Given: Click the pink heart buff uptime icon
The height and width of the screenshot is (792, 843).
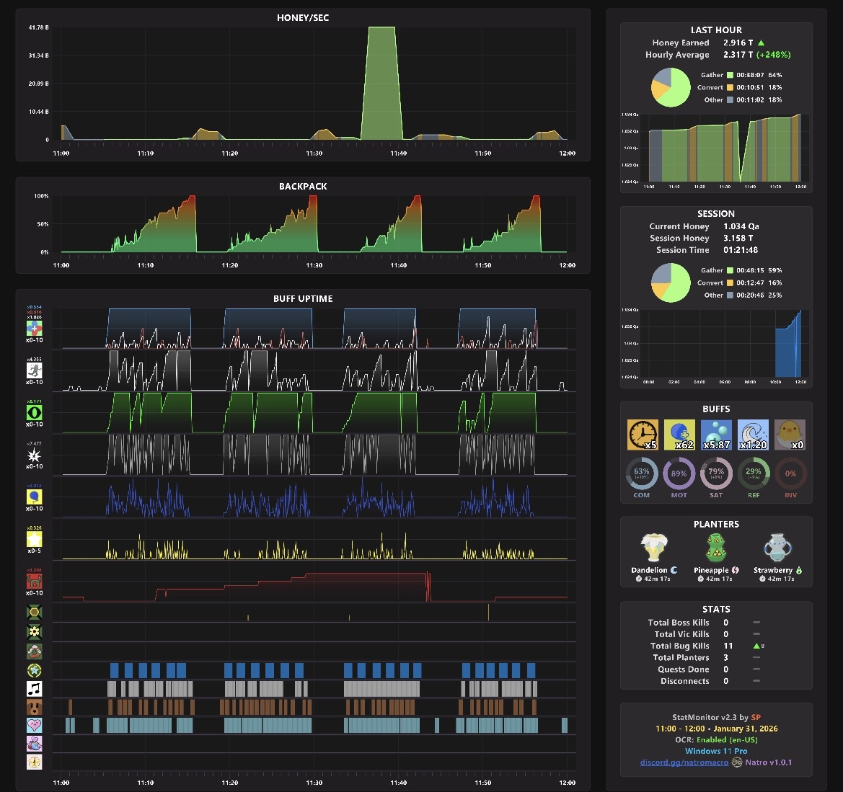Looking at the screenshot, I should (x=35, y=726).
